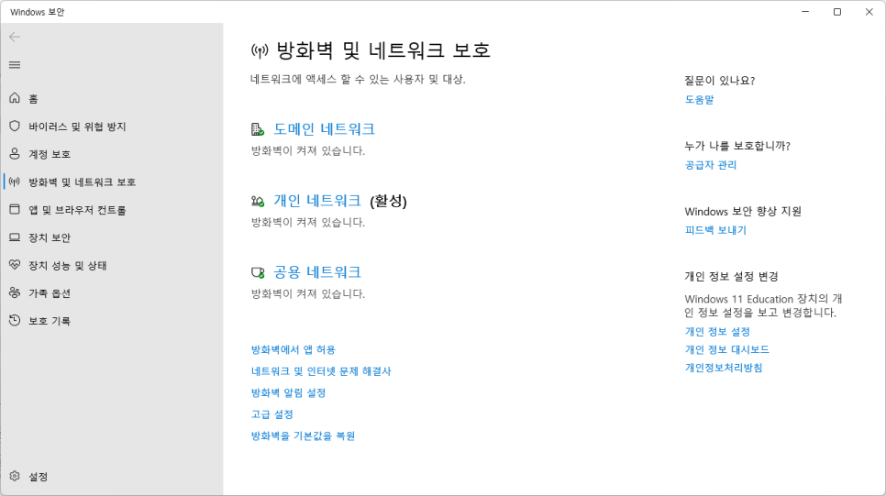
Task: Expand the hamburger navigation menu
Action: click(15, 65)
